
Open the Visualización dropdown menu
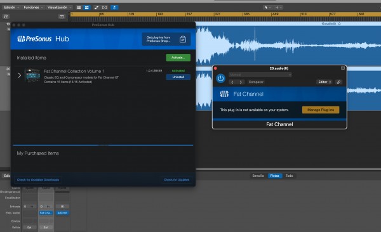coord(60,8)
